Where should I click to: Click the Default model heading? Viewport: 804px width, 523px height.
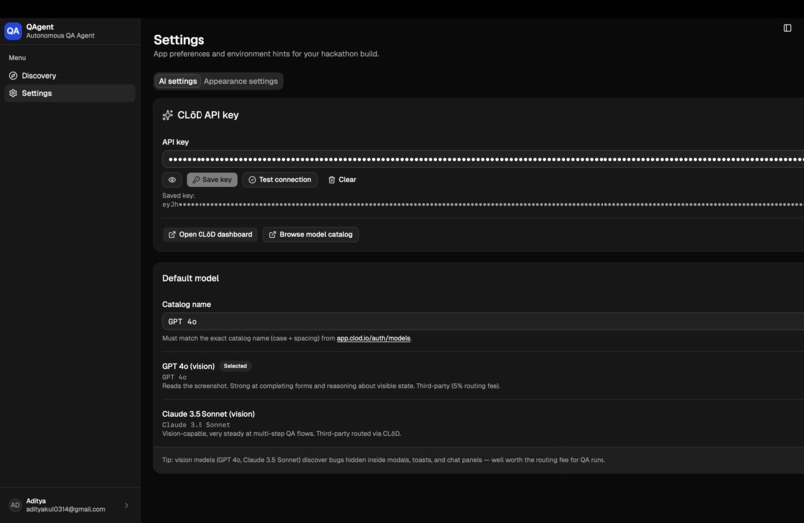point(191,278)
